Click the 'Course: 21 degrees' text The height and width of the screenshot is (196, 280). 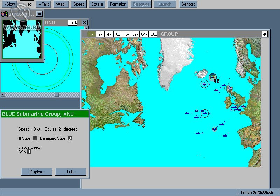[x=61, y=129]
